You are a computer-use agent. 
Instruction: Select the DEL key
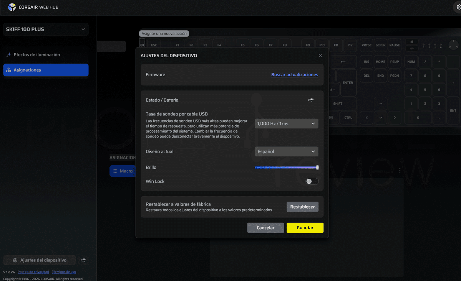(x=366, y=76)
